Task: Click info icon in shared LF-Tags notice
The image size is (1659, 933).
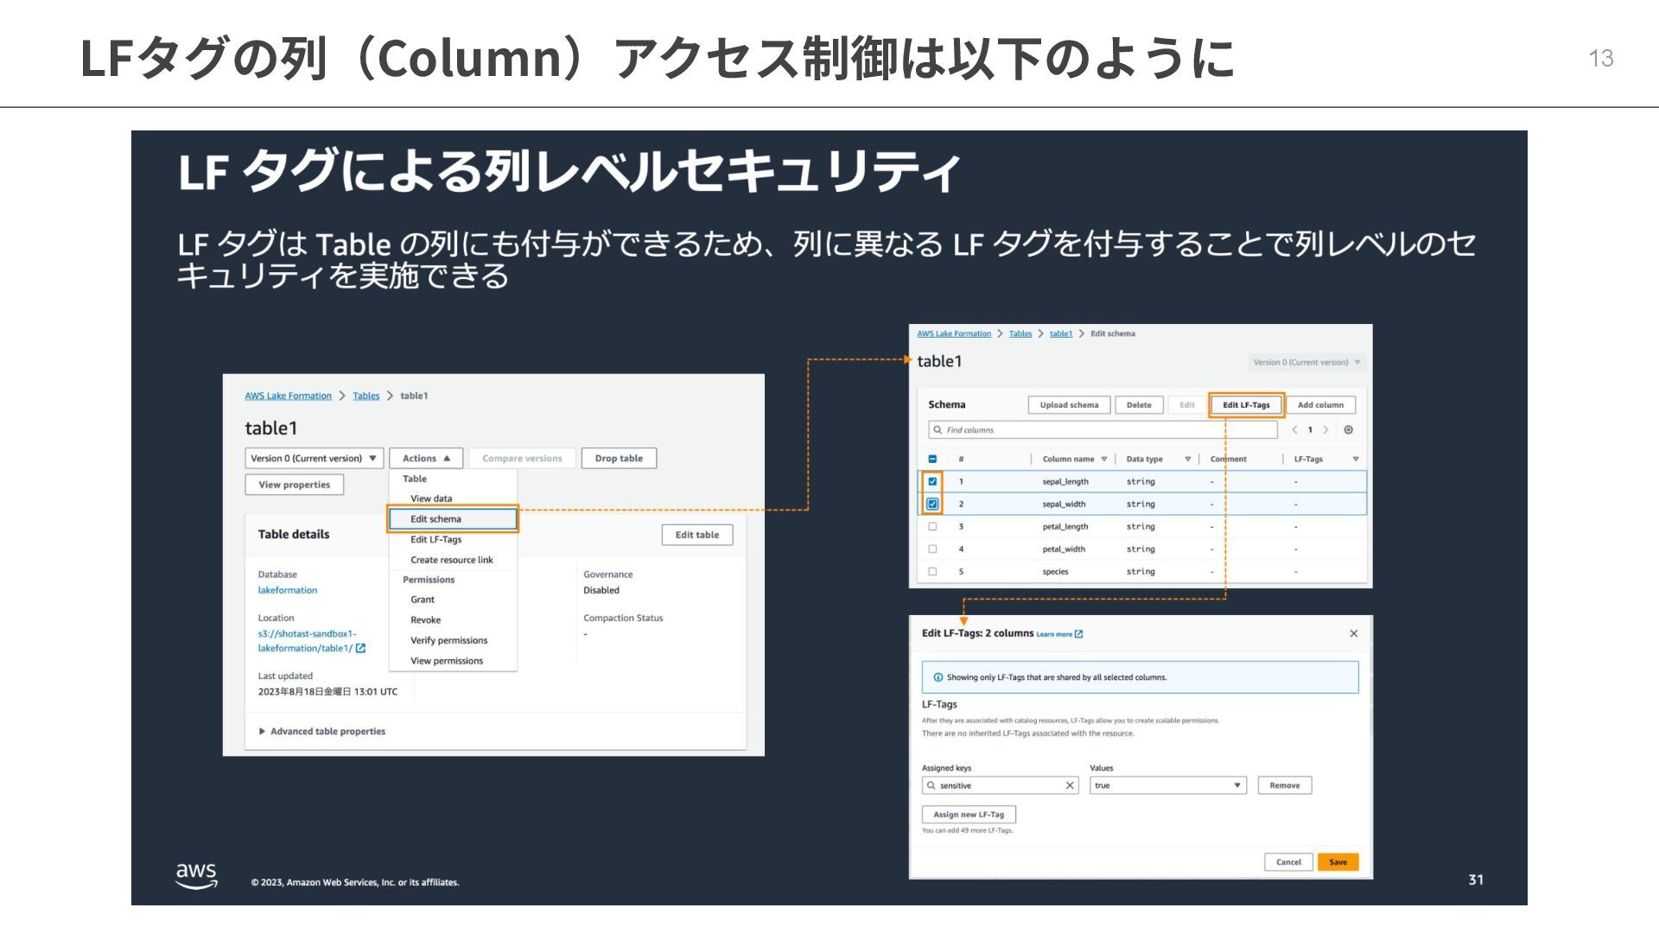Action: 938,677
